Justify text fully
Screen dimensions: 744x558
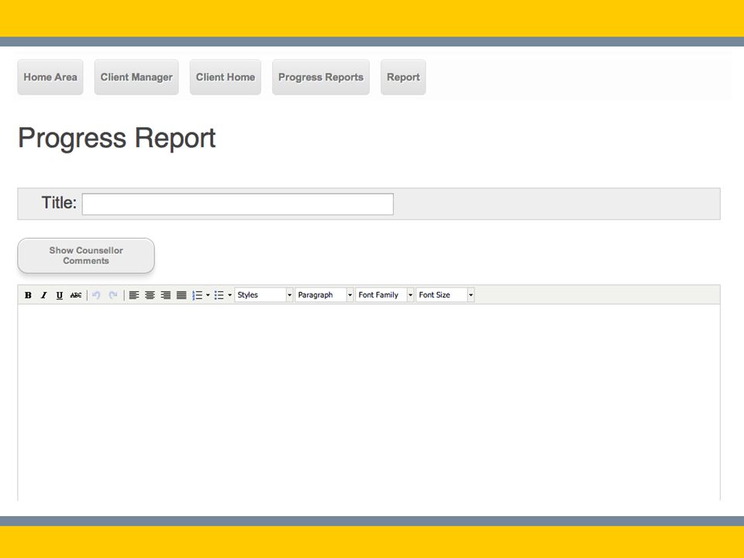click(x=181, y=295)
